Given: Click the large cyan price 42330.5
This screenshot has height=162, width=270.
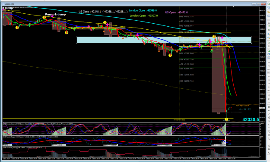Looking at the screenshot, I should click(x=251, y=120).
